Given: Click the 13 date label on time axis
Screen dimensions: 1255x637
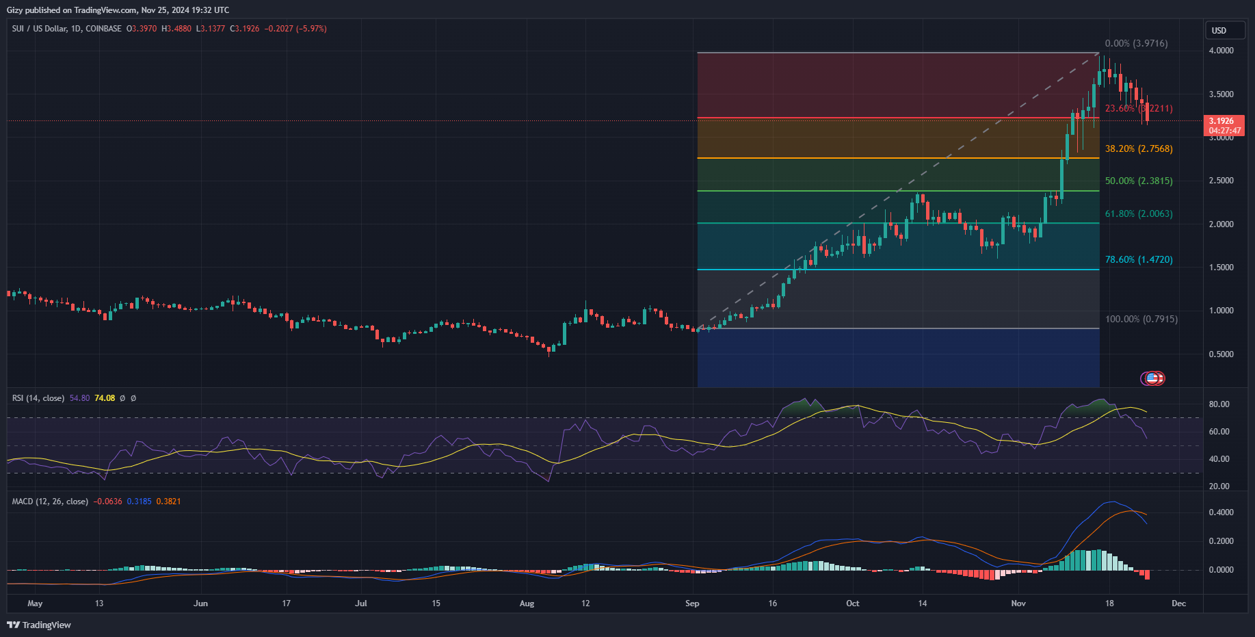Looking at the screenshot, I should 99,603.
